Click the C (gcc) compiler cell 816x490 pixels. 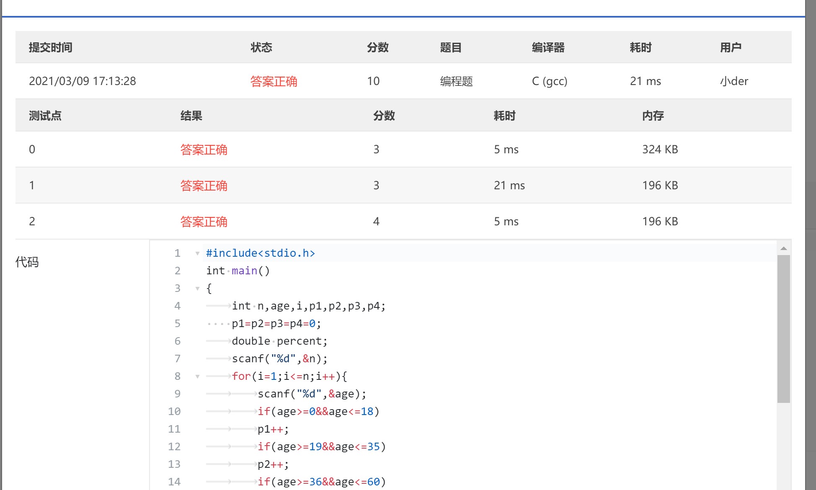click(x=549, y=81)
